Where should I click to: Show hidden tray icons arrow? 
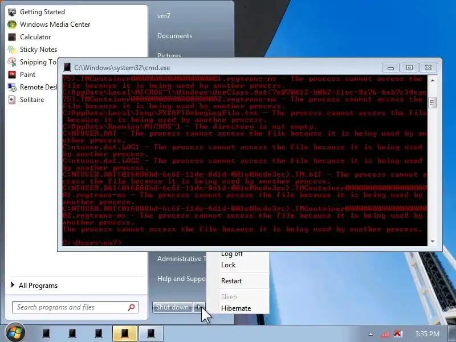[x=370, y=334]
